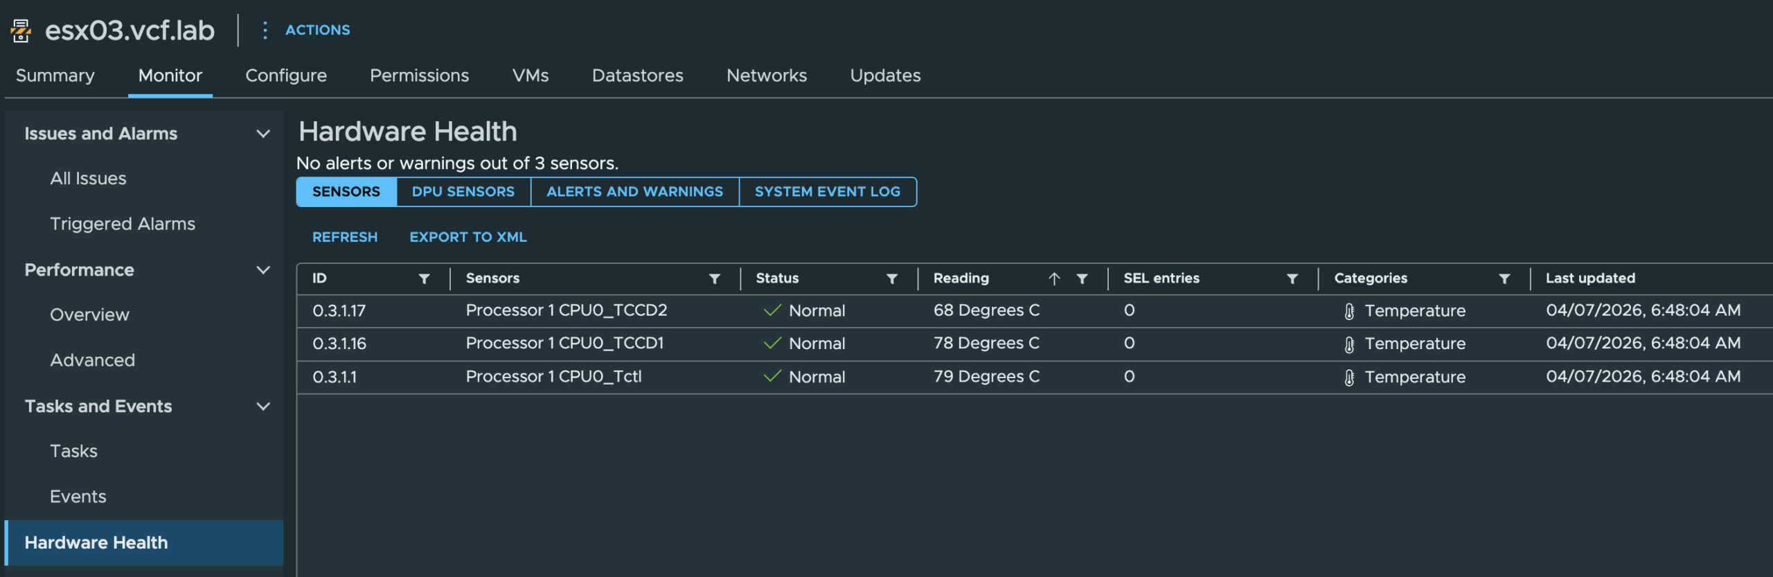Select sensor ID 0.3.1.1

335,378
